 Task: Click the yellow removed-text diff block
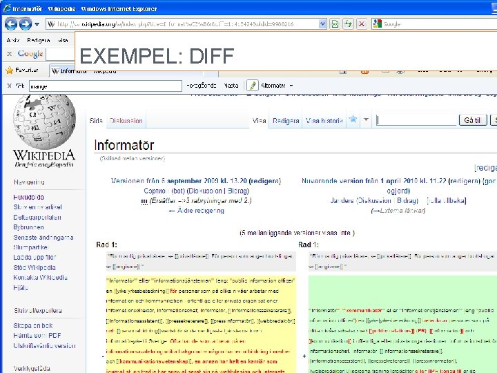coord(201,324)
